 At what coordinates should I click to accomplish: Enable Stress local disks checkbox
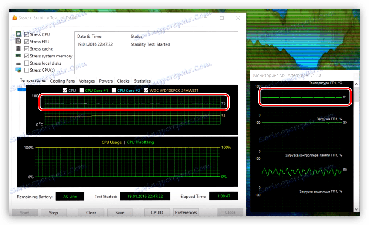[26, 63]
